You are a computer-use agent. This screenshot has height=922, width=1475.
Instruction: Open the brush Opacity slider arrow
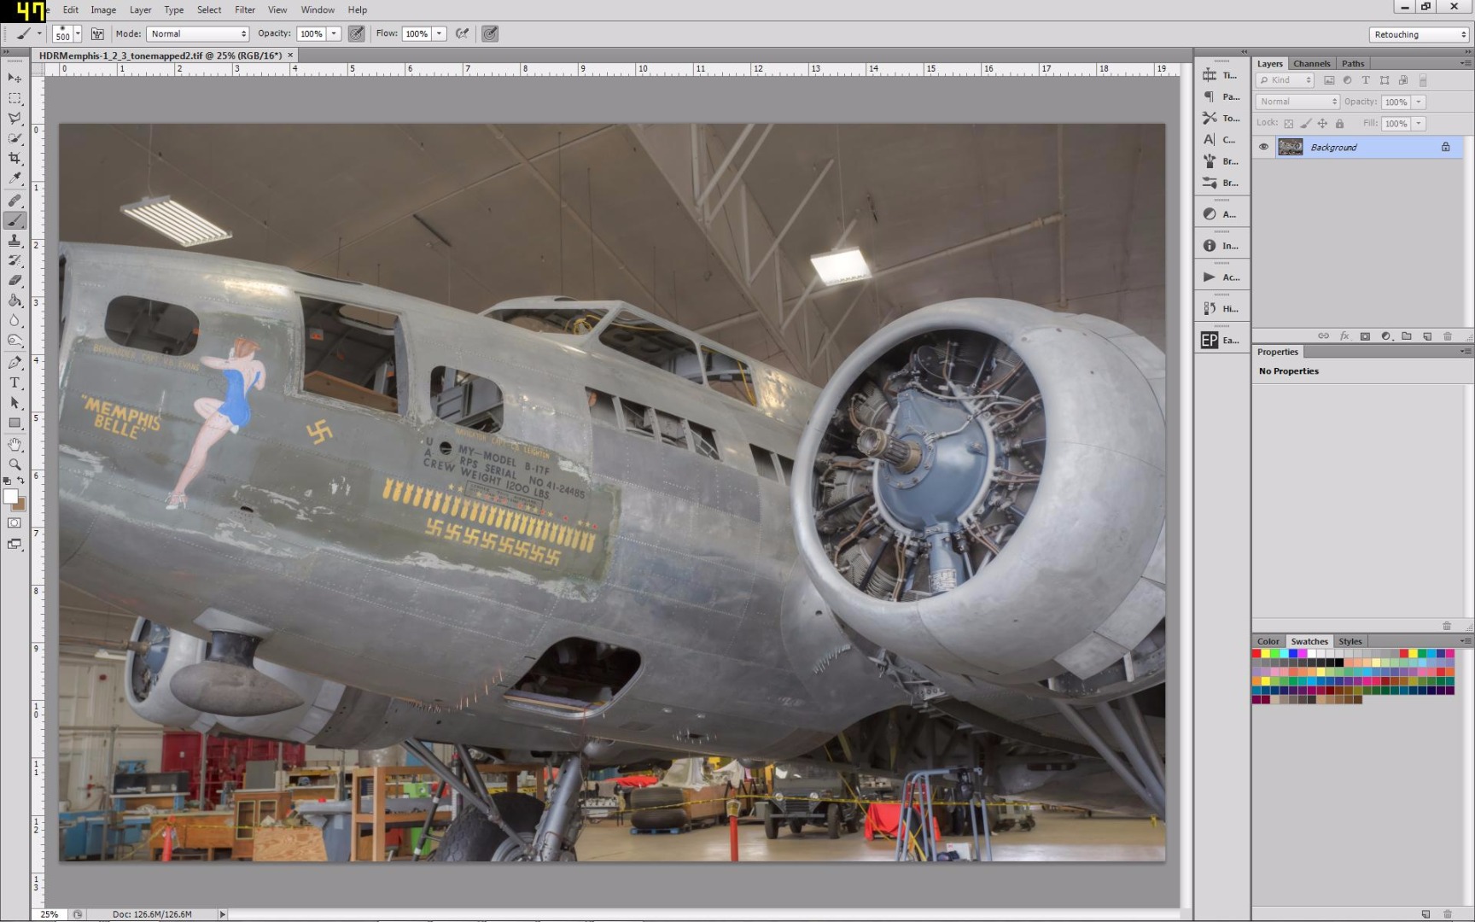coord(334,33)
